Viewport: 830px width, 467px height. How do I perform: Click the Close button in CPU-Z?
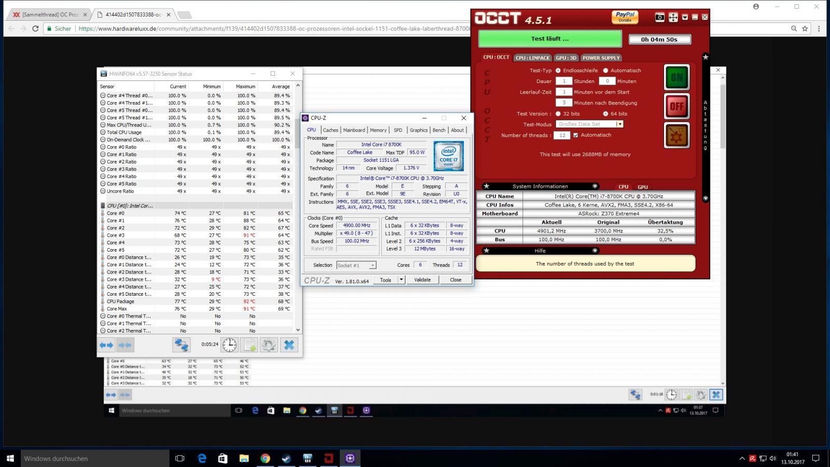click(455, 280)
